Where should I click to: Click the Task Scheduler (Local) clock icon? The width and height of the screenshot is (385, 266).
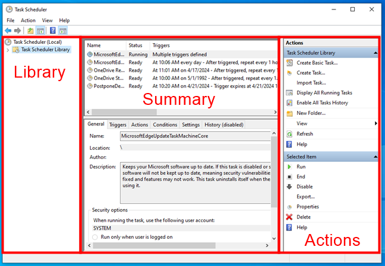point(8,42)
